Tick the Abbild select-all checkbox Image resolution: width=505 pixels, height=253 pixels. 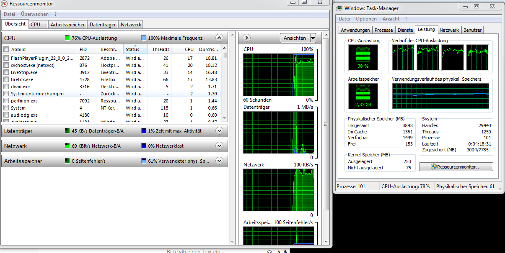click(x=6, y=49)
